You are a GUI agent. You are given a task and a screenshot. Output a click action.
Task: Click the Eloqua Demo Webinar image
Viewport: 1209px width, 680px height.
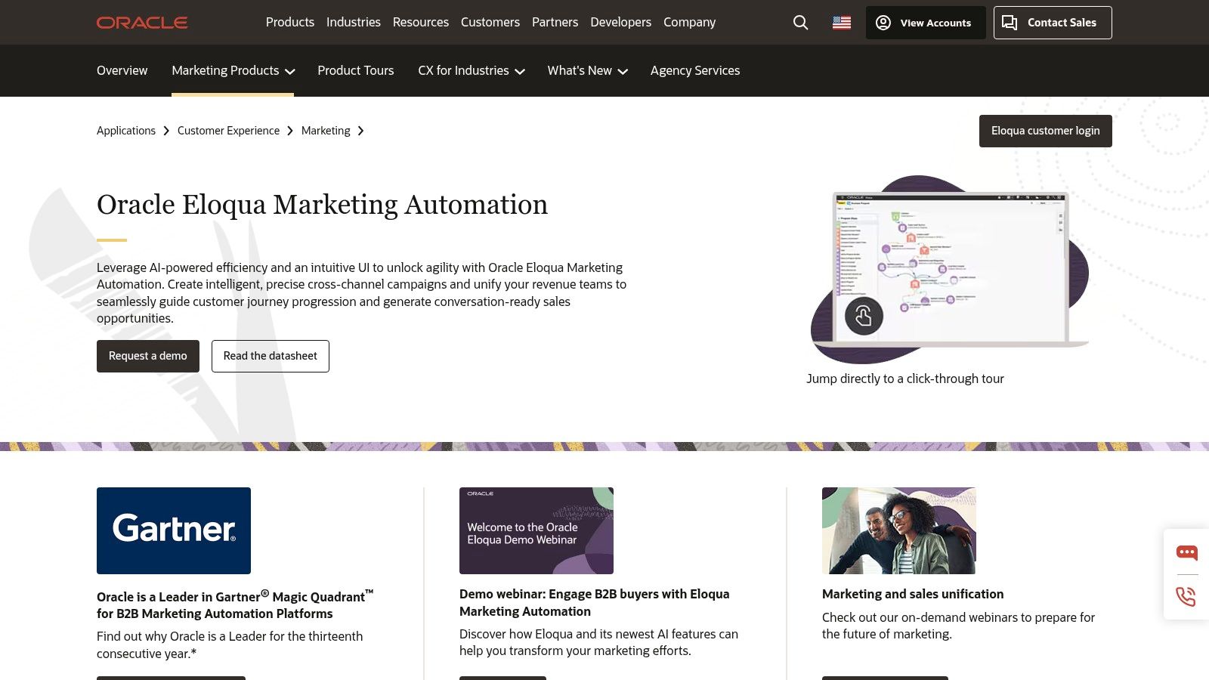click(x=536, y=530)
